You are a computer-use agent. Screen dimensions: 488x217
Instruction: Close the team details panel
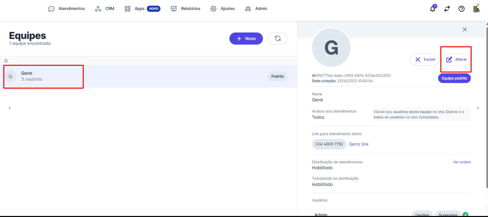[x=465, y=30]
